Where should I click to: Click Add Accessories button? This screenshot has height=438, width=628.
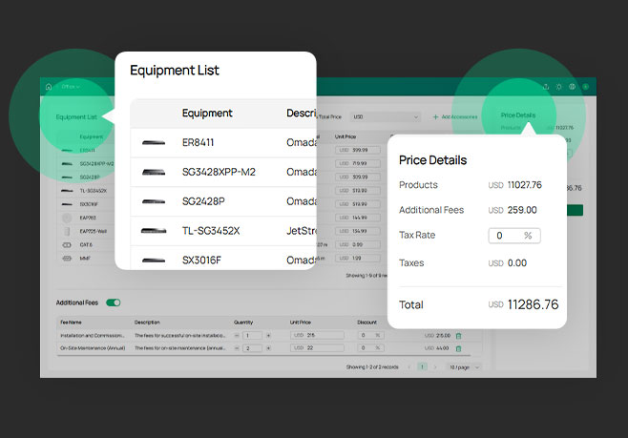pos(454,117)
